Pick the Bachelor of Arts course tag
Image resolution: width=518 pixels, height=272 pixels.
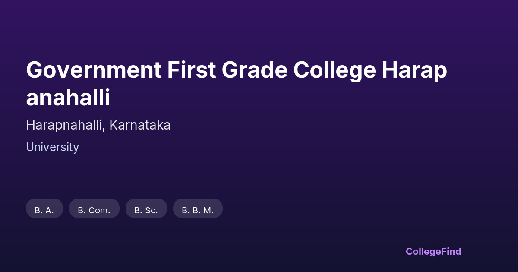click(x=44, y=209)
